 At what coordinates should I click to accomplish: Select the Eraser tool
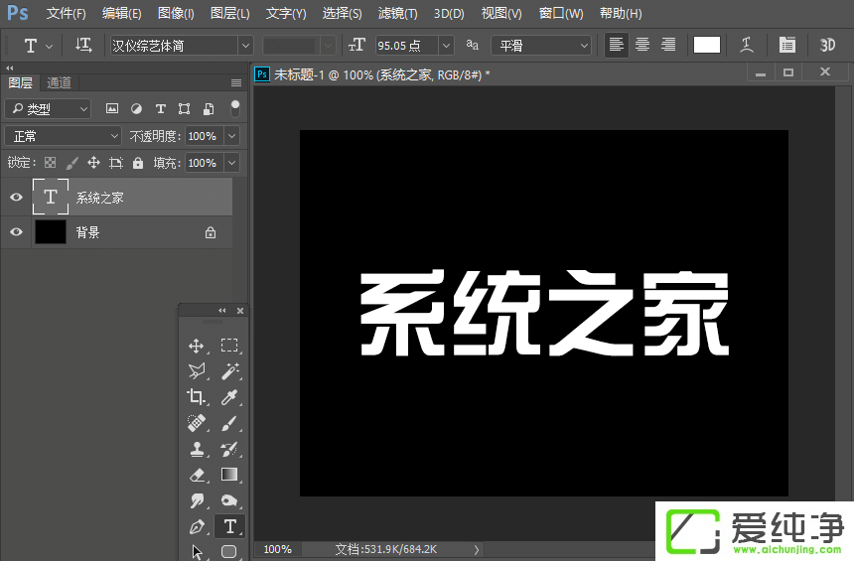[197, 475]
